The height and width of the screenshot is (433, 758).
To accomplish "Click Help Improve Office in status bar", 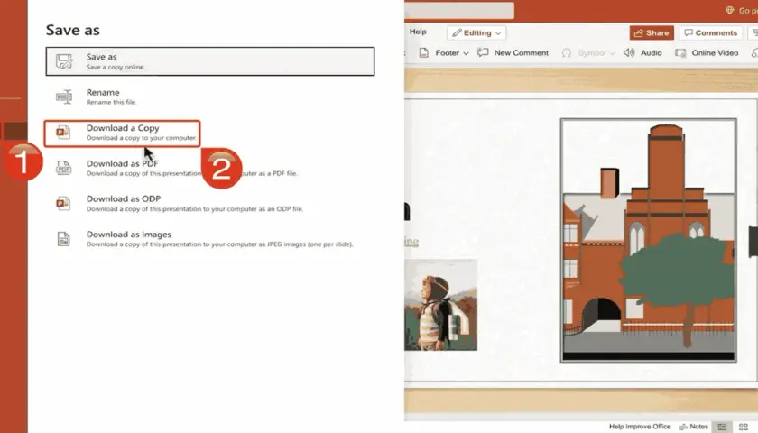I will (640, 426).
